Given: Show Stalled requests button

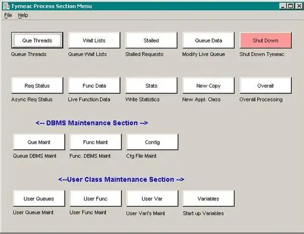Looking at the screenshot, I should pyautogui.click(x=151, y=40).
